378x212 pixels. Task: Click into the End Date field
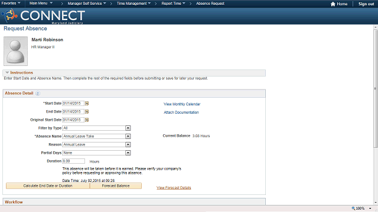tap(73, 111)
